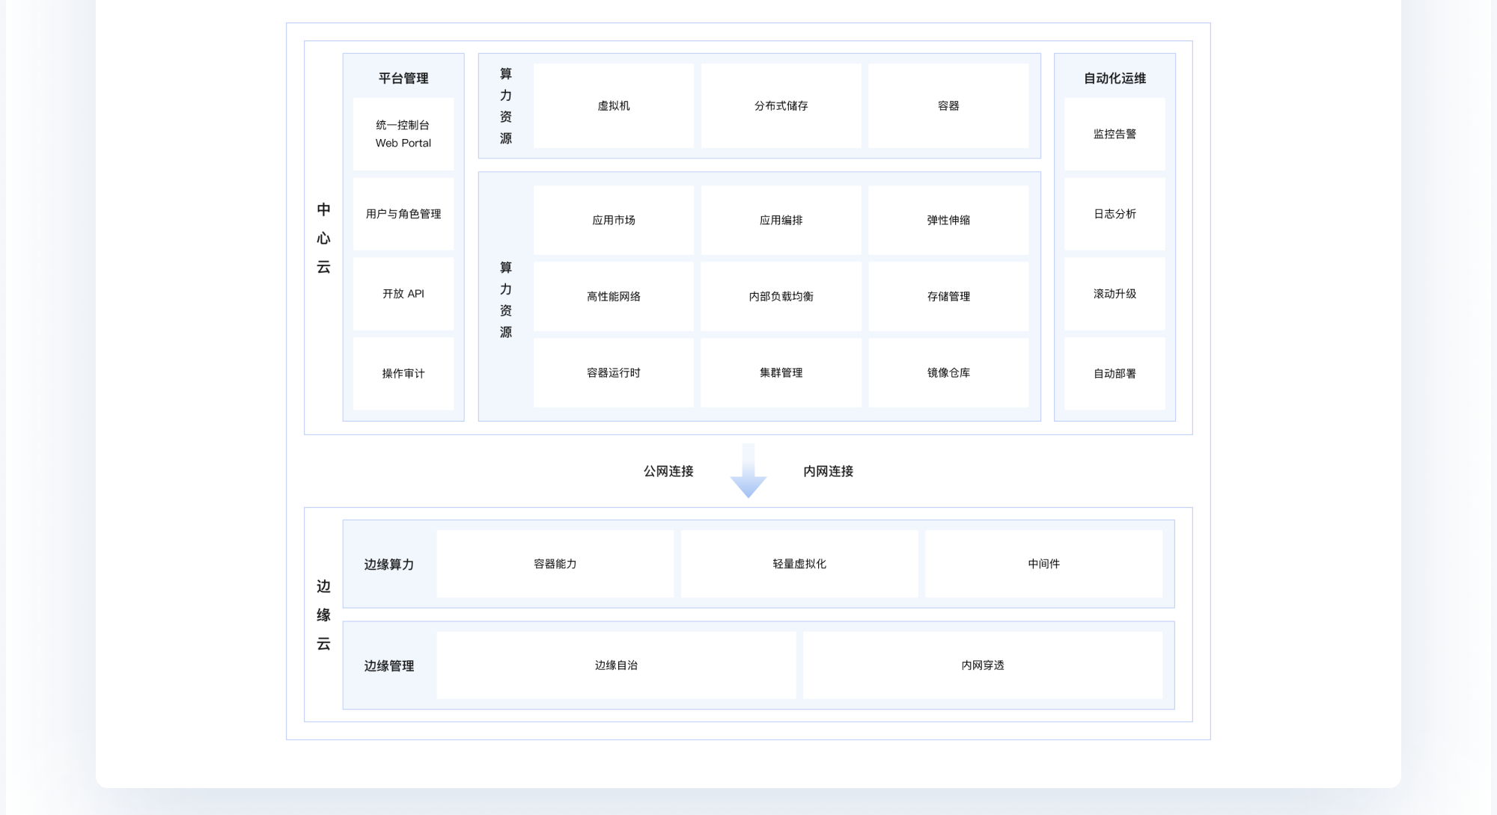
Task: Select the 容器 compute resource box
Action: (948, 106)
